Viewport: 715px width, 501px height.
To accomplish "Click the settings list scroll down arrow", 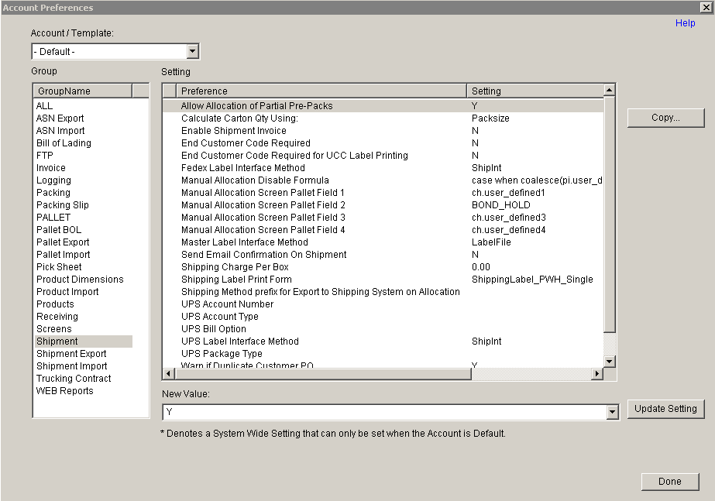I will click(609, 362).
